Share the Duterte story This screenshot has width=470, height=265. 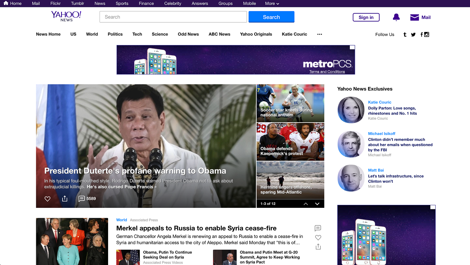[65, 198]
